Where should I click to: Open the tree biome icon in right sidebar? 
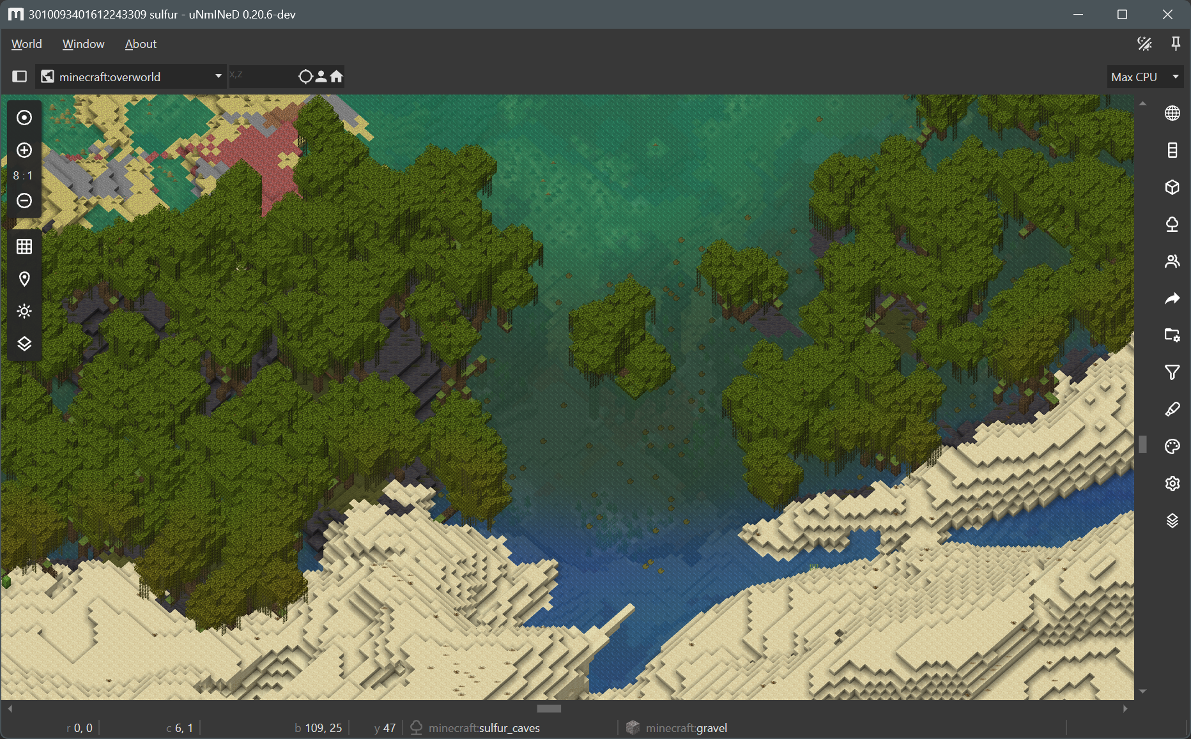1172,224
